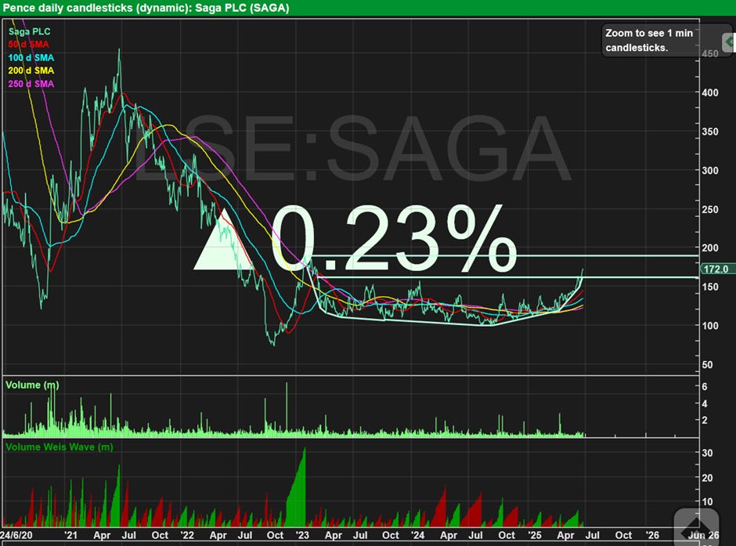Click the 6 label on volume axis

[x=704, y=387]
